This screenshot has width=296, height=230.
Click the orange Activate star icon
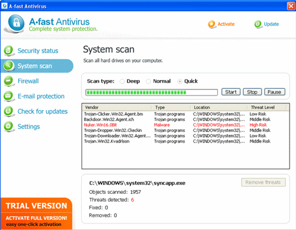pyautogui.click(x=211, y=24)
